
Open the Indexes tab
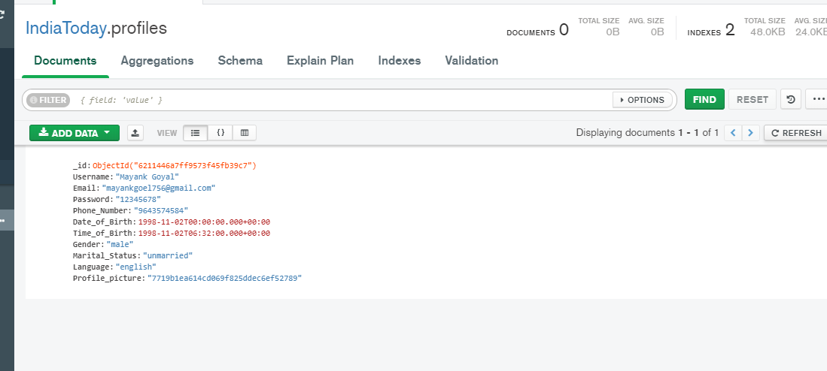pos(400,61)
